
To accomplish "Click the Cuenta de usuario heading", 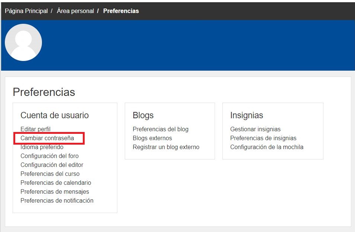I will (55, 115).
